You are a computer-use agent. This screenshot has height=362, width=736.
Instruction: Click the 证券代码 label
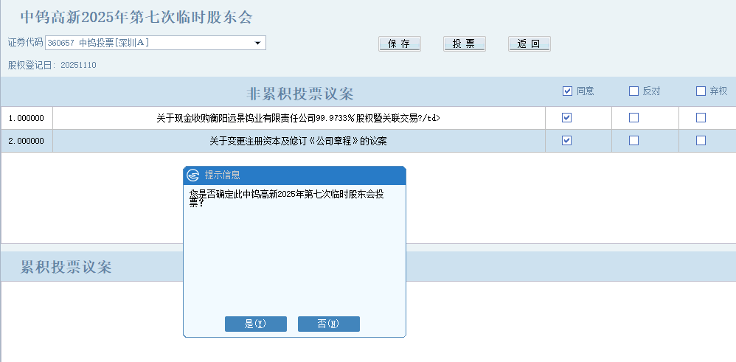click(25, 42)
